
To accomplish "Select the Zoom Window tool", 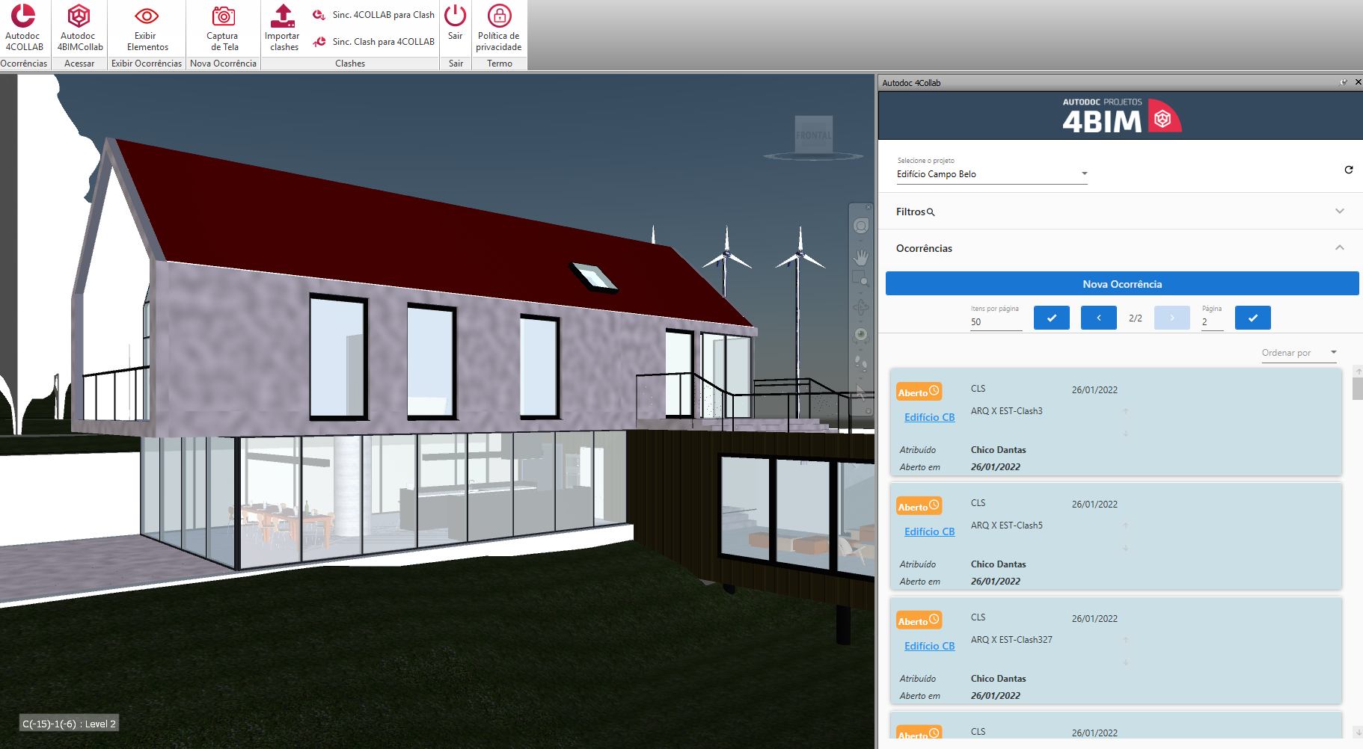I will click(x=861, y=280).
